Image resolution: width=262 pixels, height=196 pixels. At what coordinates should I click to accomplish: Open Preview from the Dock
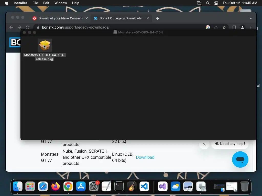188,186
